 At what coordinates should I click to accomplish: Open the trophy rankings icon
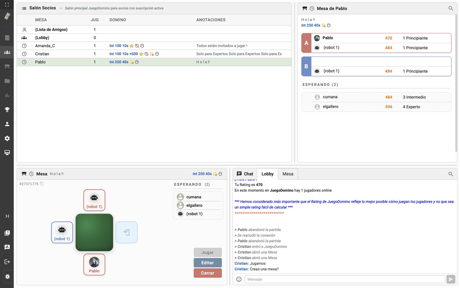pyautogui.click(x=7, y=110)
